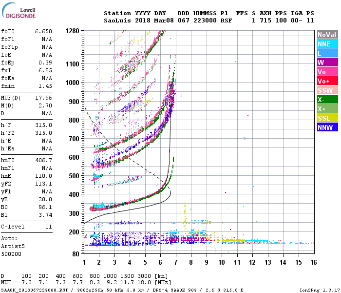The width and height of the screenshot is (341, 293).
Task: Click the hmF2 value 406.7
Action: click(43, 161)
